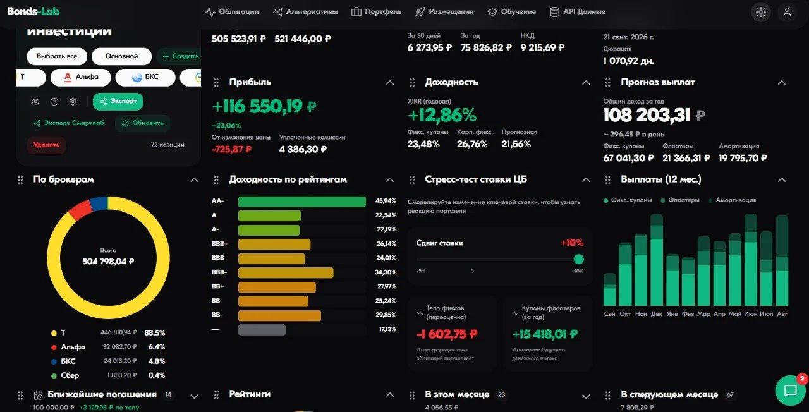The width and height of the screenshot is (809, 412).
Task: Open the Облигации menu
Action: point(232,11)
